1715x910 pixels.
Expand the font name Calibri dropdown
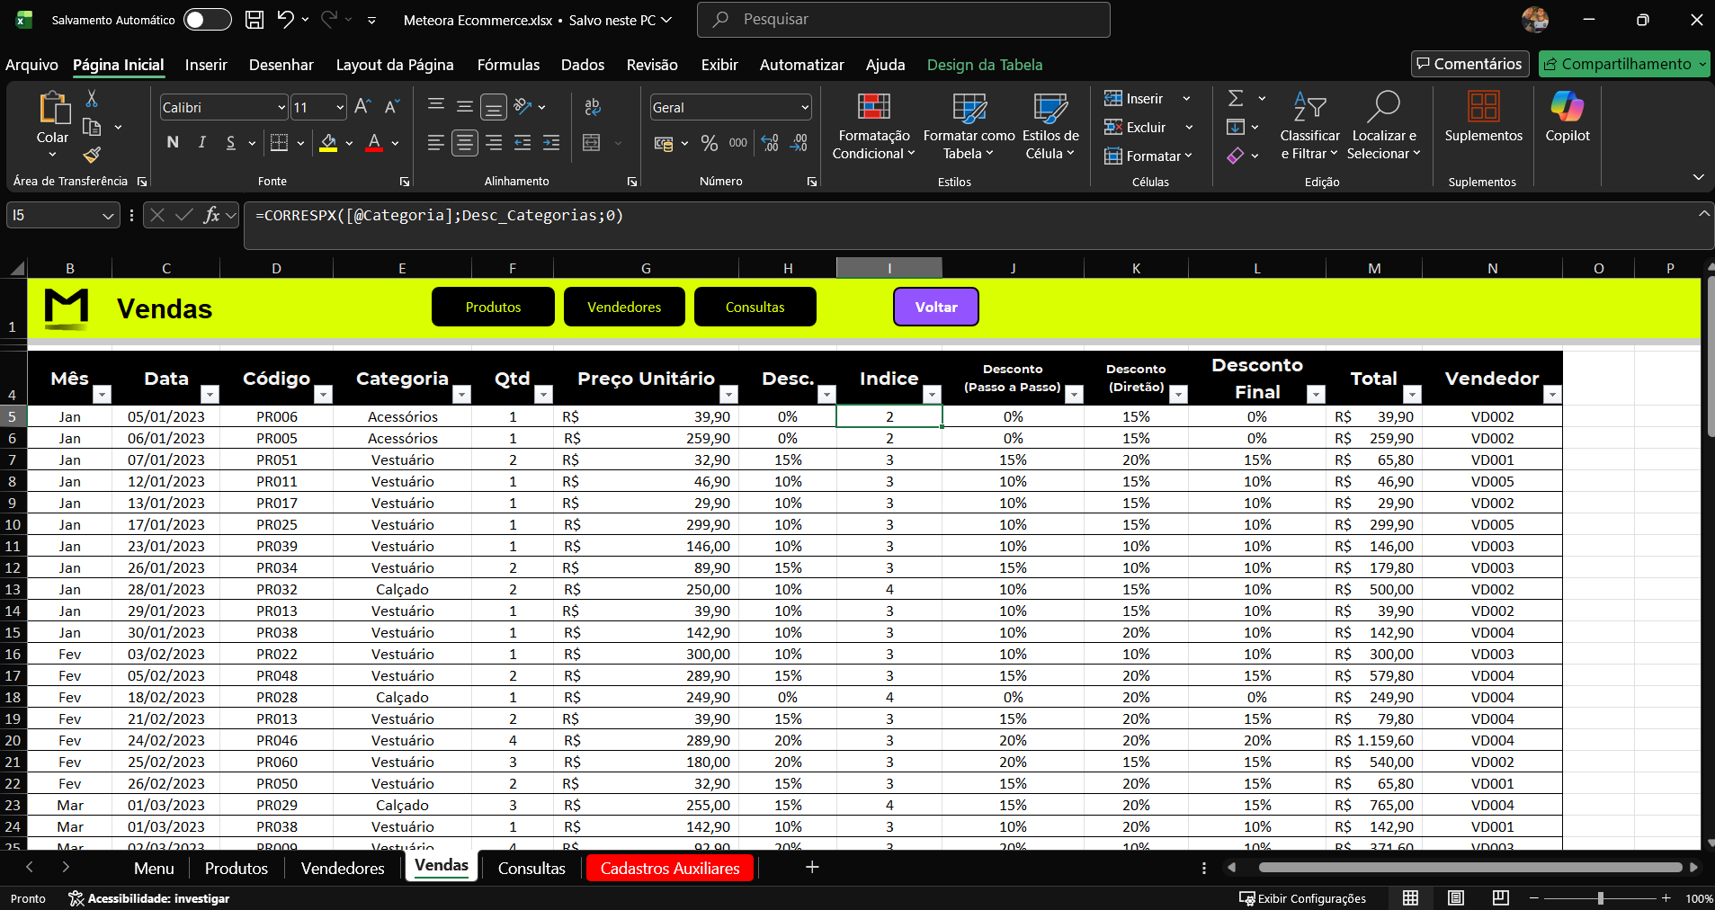[281, 108]
